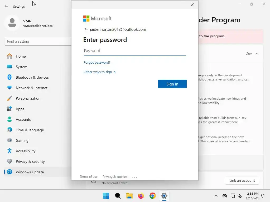Open the three-dot more options in dialog footer
270x202 pixels.
[x=134, y=177]
